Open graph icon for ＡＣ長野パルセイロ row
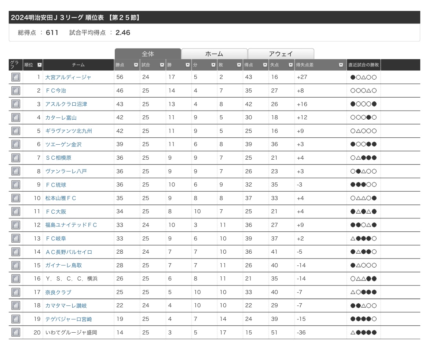 coord(16,252)
